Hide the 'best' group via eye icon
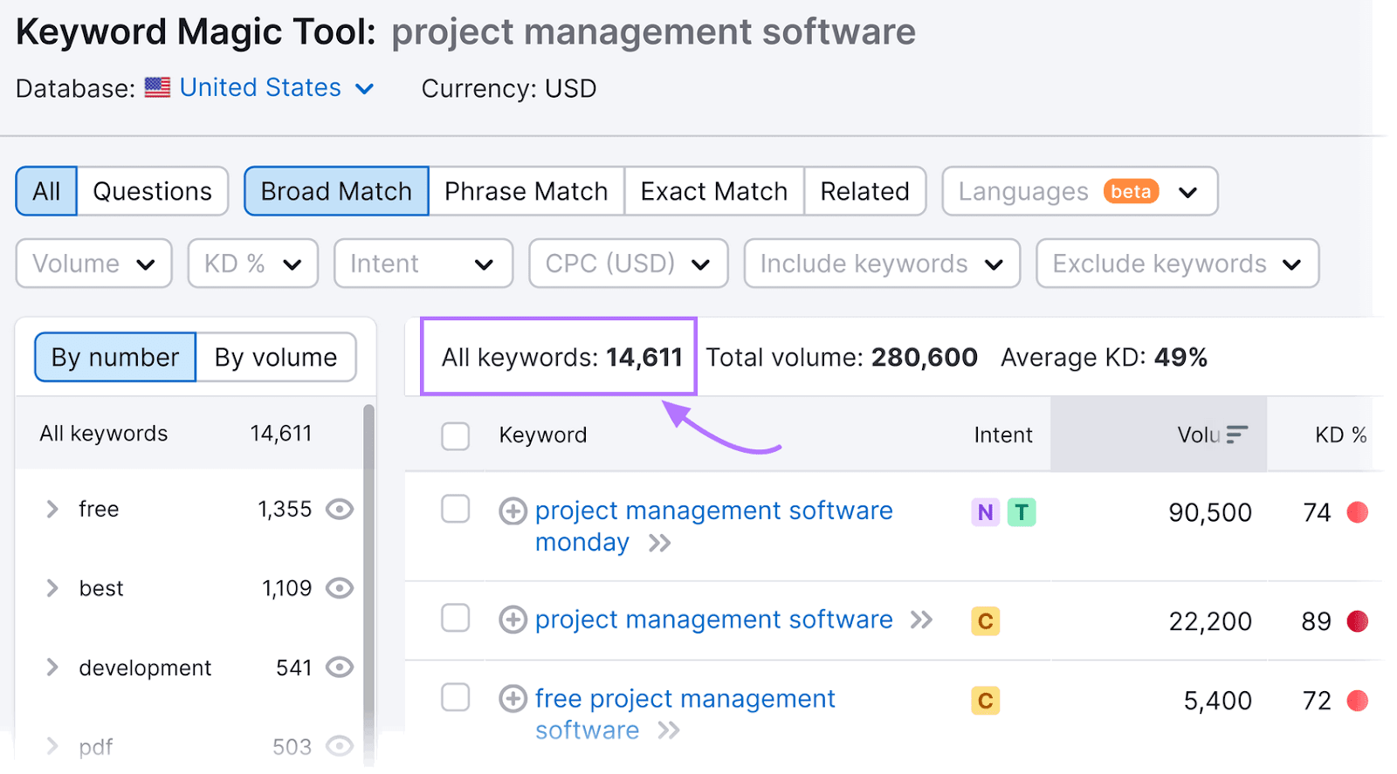1397x774 pixels. [x=339, y=589]
